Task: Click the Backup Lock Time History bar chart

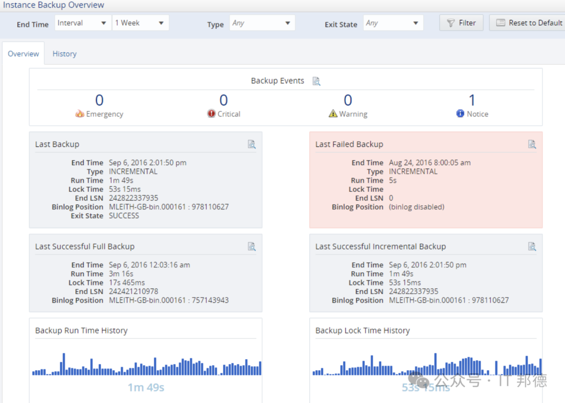Action: (x=427, y=364)
